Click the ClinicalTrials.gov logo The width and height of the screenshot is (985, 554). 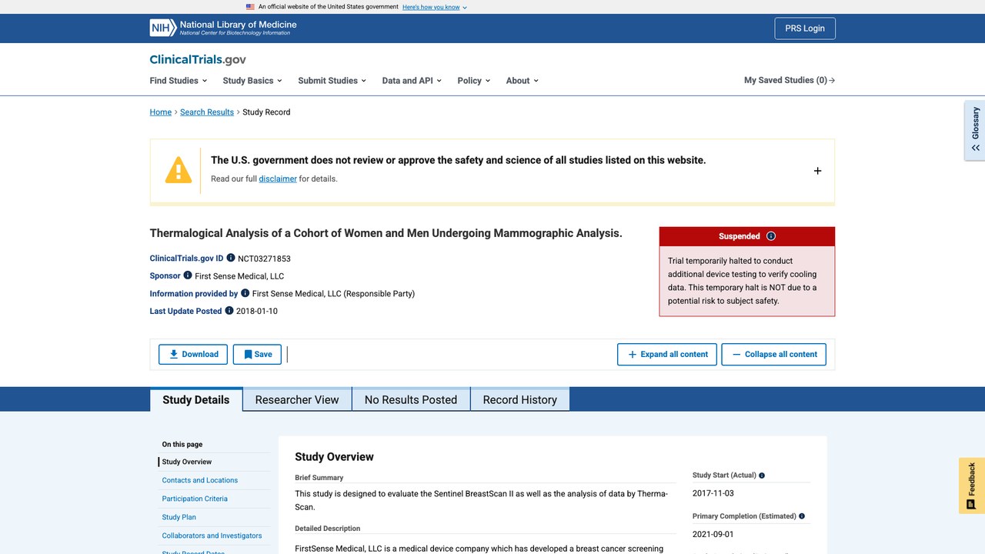coord(198,59)
